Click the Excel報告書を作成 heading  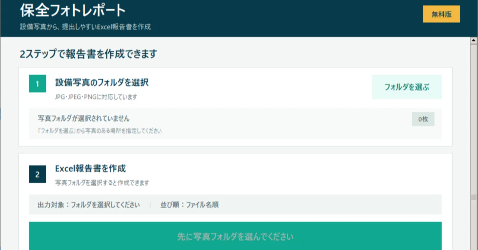[x=90, y=169]
